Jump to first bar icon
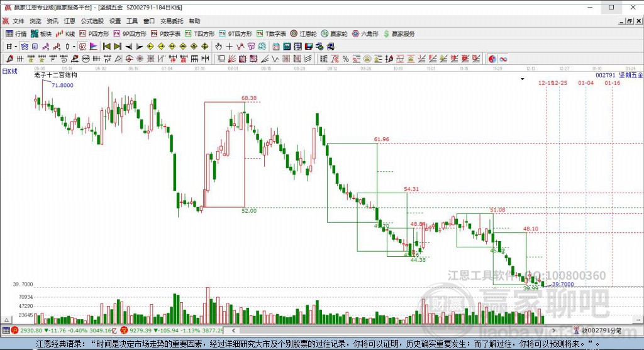644x350 pixels. [x=106, y=47]
